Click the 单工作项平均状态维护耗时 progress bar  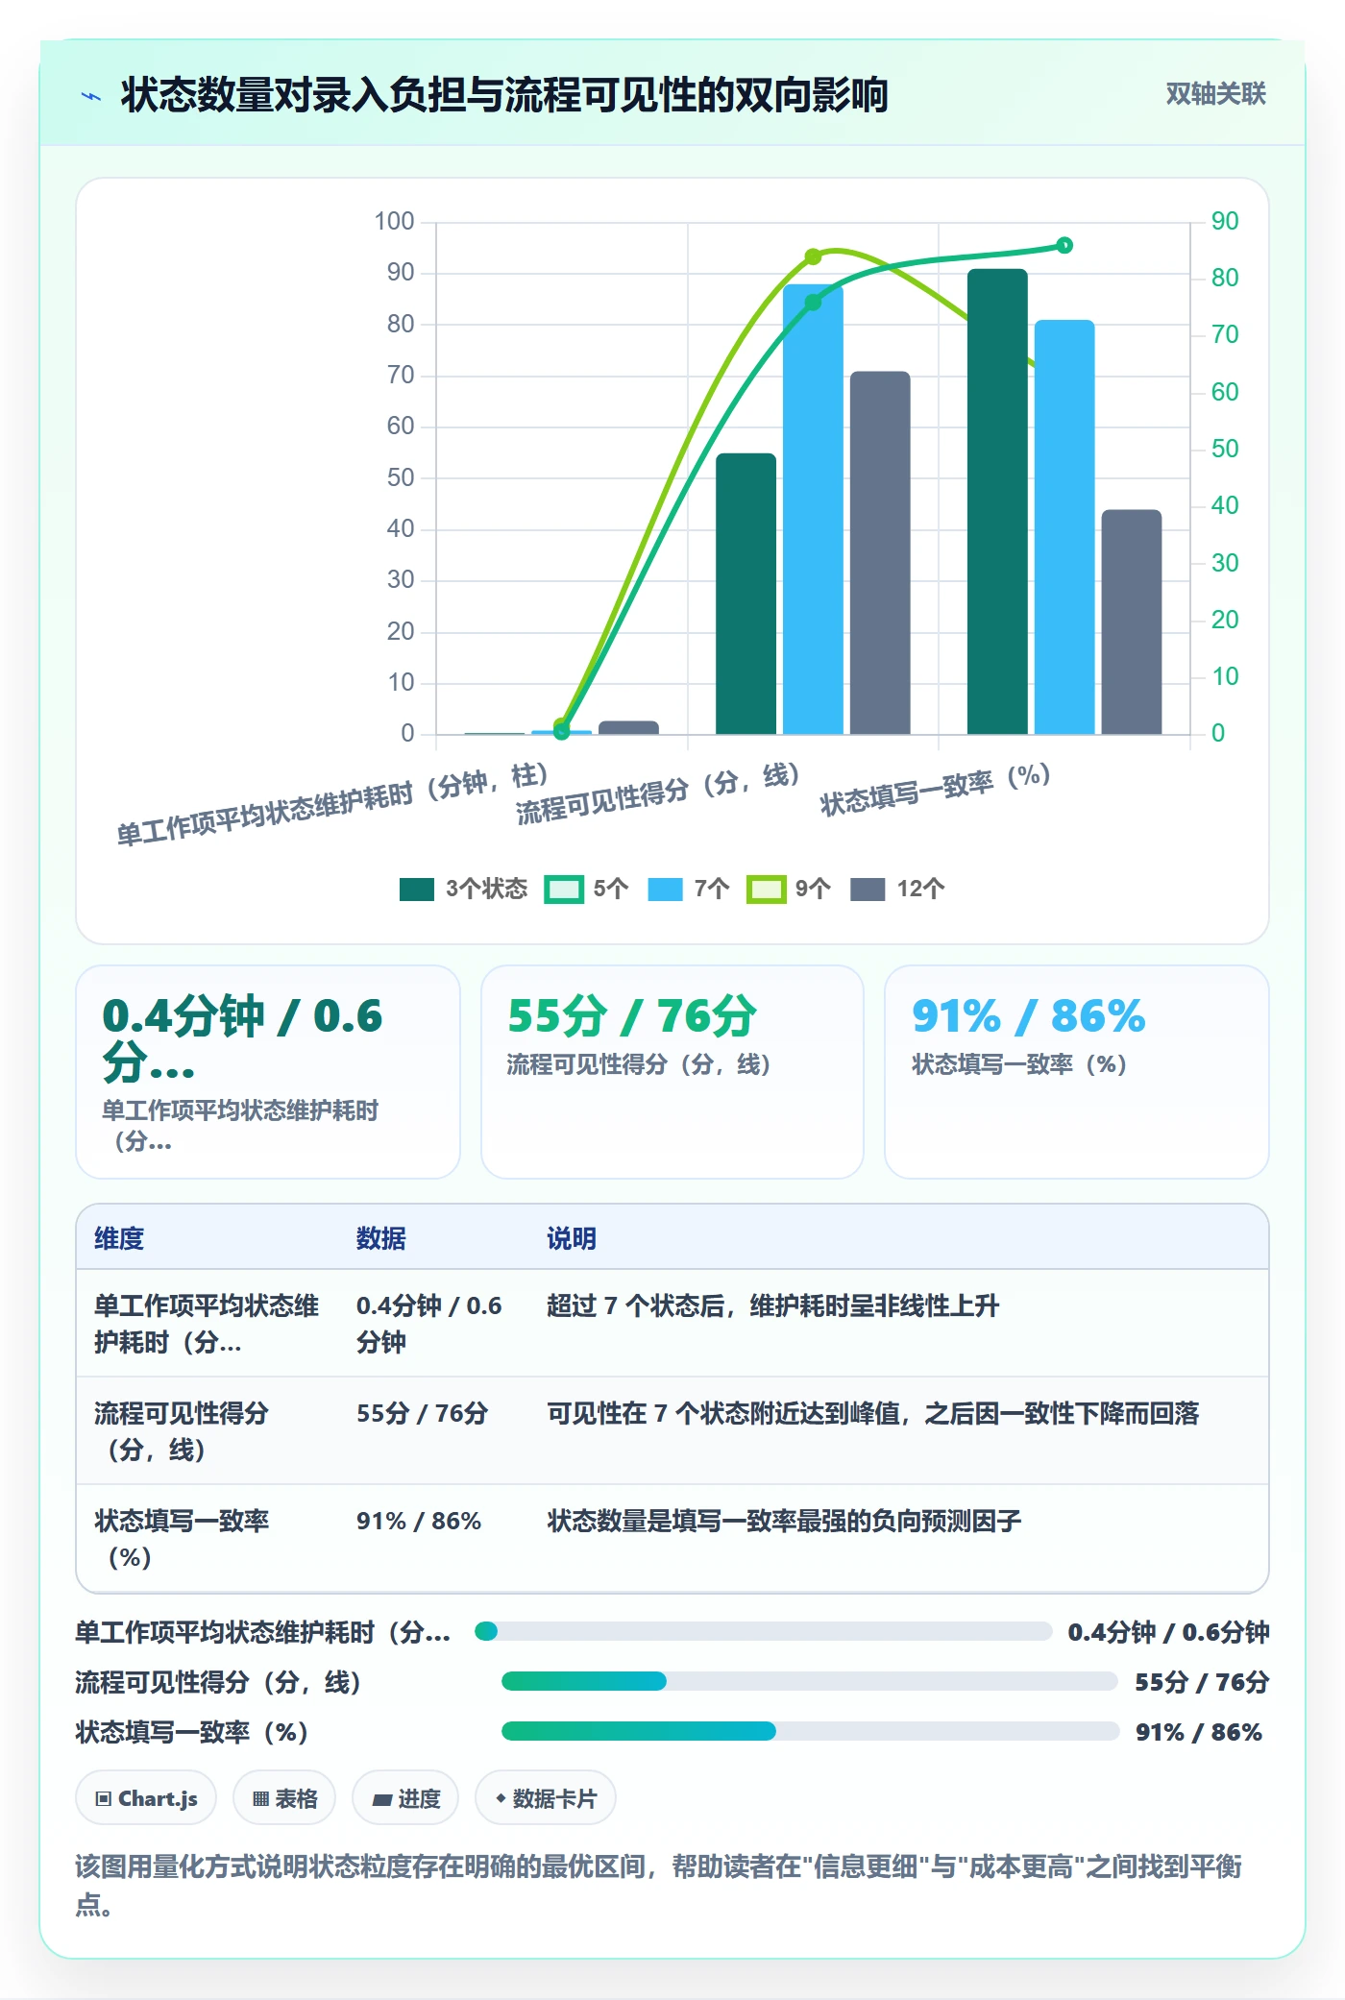click(x=764, y=1631)
